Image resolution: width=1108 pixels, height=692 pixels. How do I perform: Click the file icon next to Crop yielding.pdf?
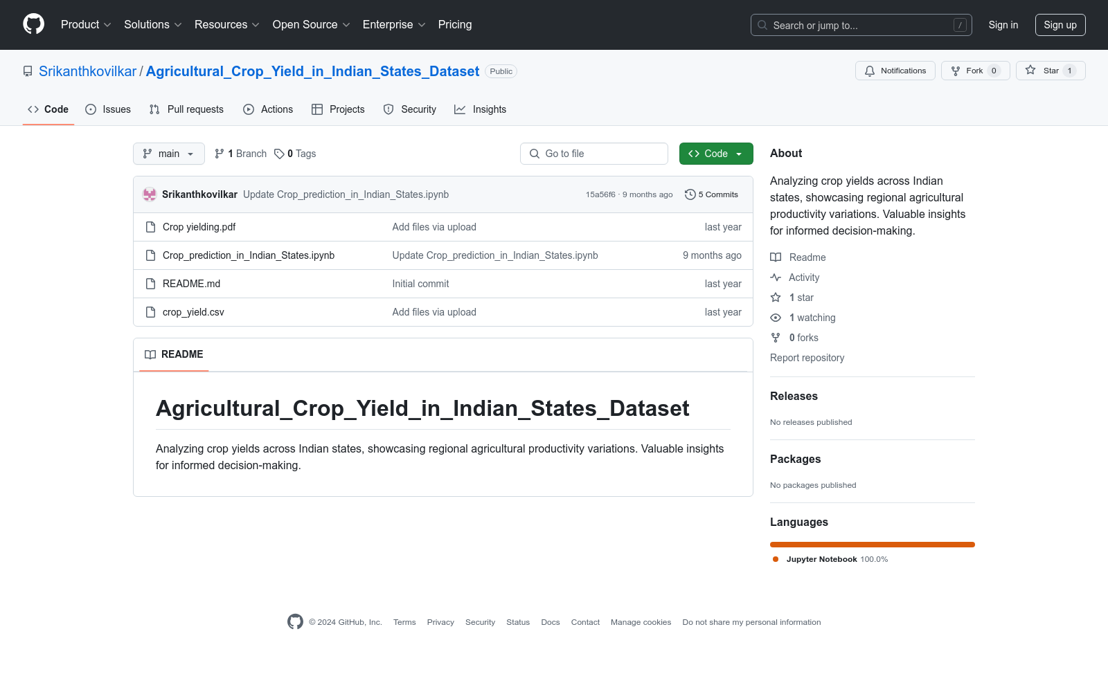pyautogui.click(x=150, y=227)
